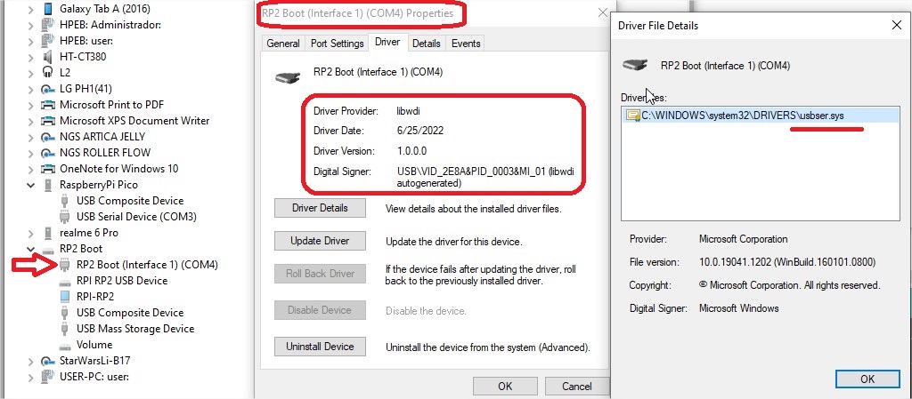This screenshot has height=399, width=912.
Task: Expand the HT-CT380 node
Action: tap(31, 57)
